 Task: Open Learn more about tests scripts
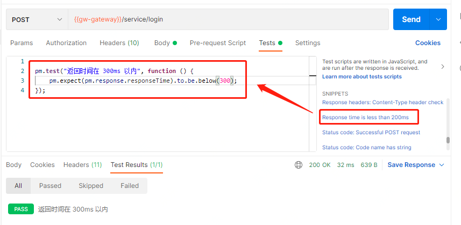click(361, 77)
